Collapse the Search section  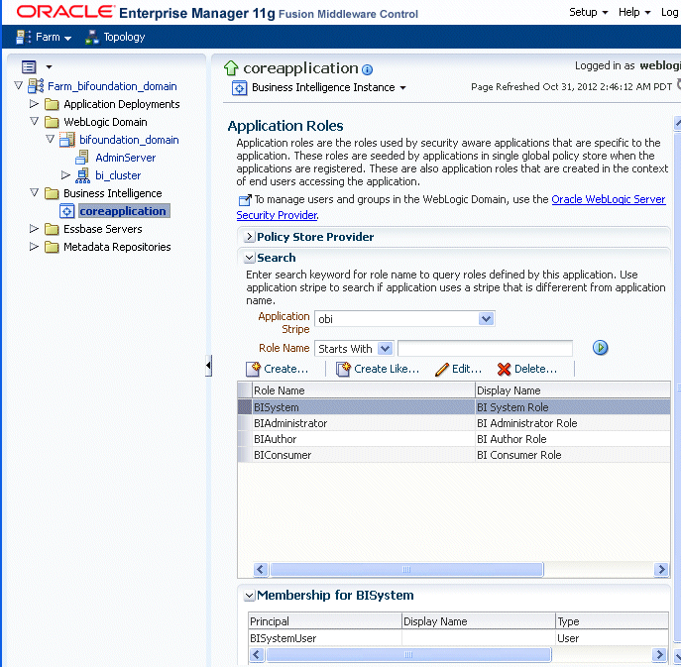tap(249, 258)
